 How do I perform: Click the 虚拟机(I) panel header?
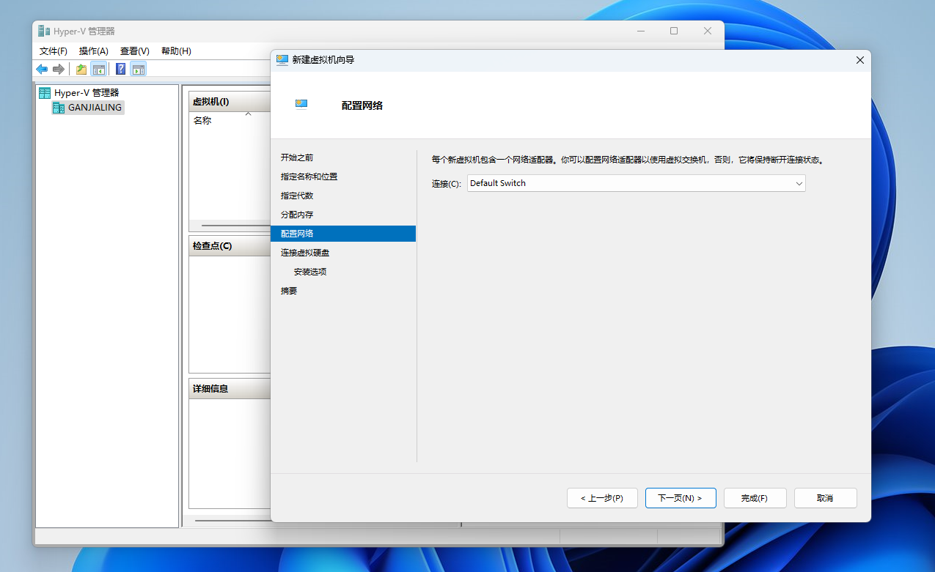click(230, 102)
